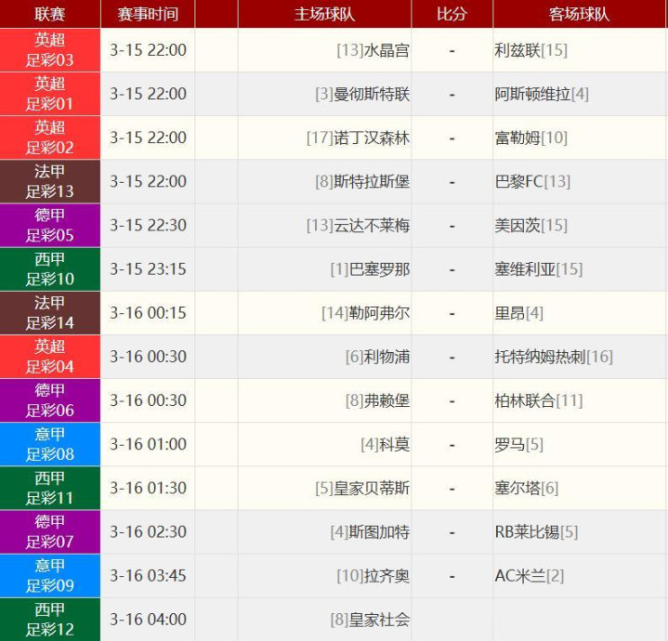Click match time 3-16 03:45

[149, 576]
